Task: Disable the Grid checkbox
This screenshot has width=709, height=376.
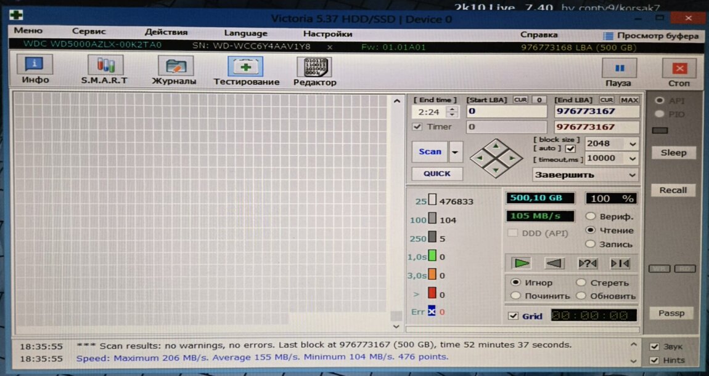Action: [x=513, y=316]
